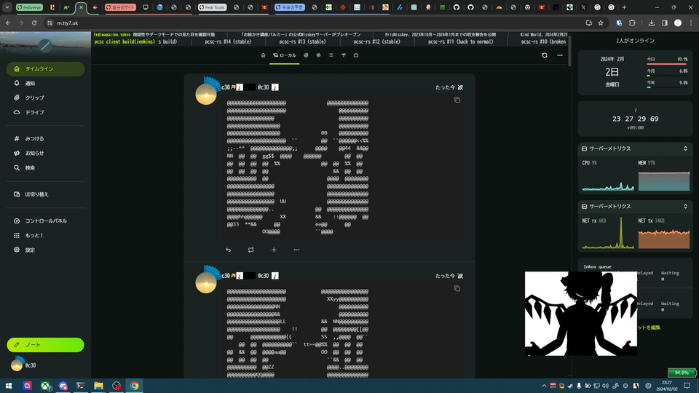699x393 pixels.
Task: Expand the CPU/MEM サーバーメトリクス widget selector
Action: click(685, 148)
